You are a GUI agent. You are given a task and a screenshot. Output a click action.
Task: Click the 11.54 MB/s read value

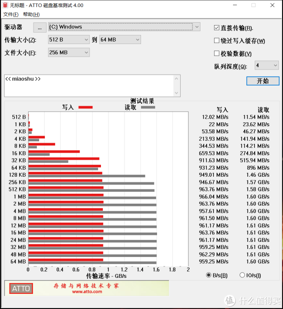(256, 117)
